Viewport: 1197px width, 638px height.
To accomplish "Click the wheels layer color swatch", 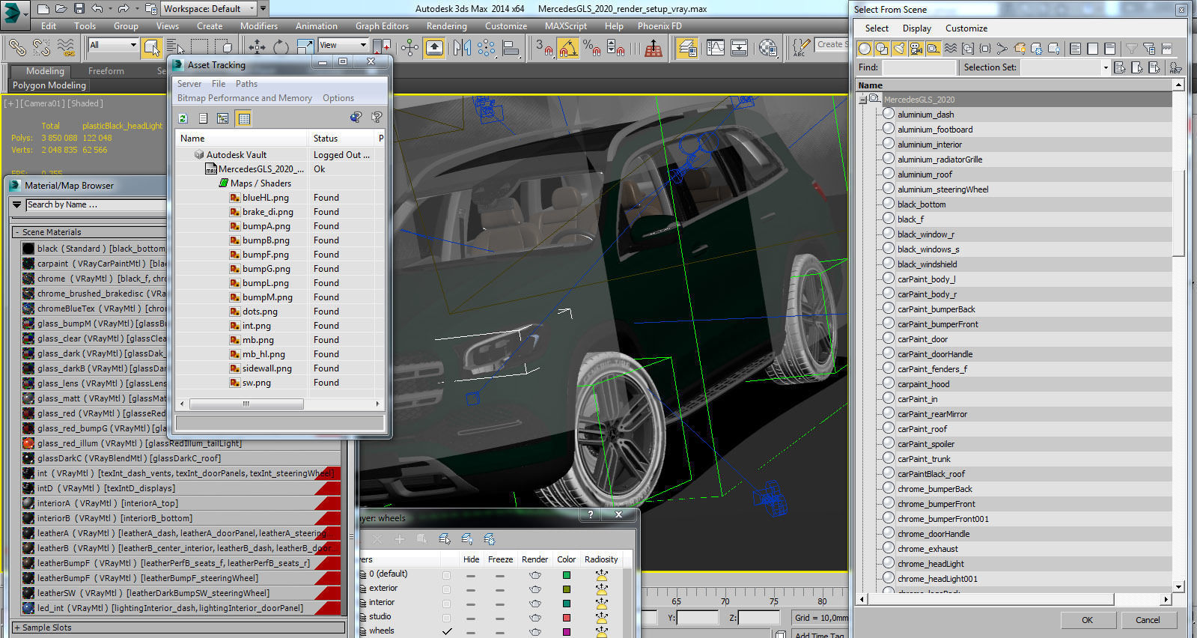I will coord(567,632).
